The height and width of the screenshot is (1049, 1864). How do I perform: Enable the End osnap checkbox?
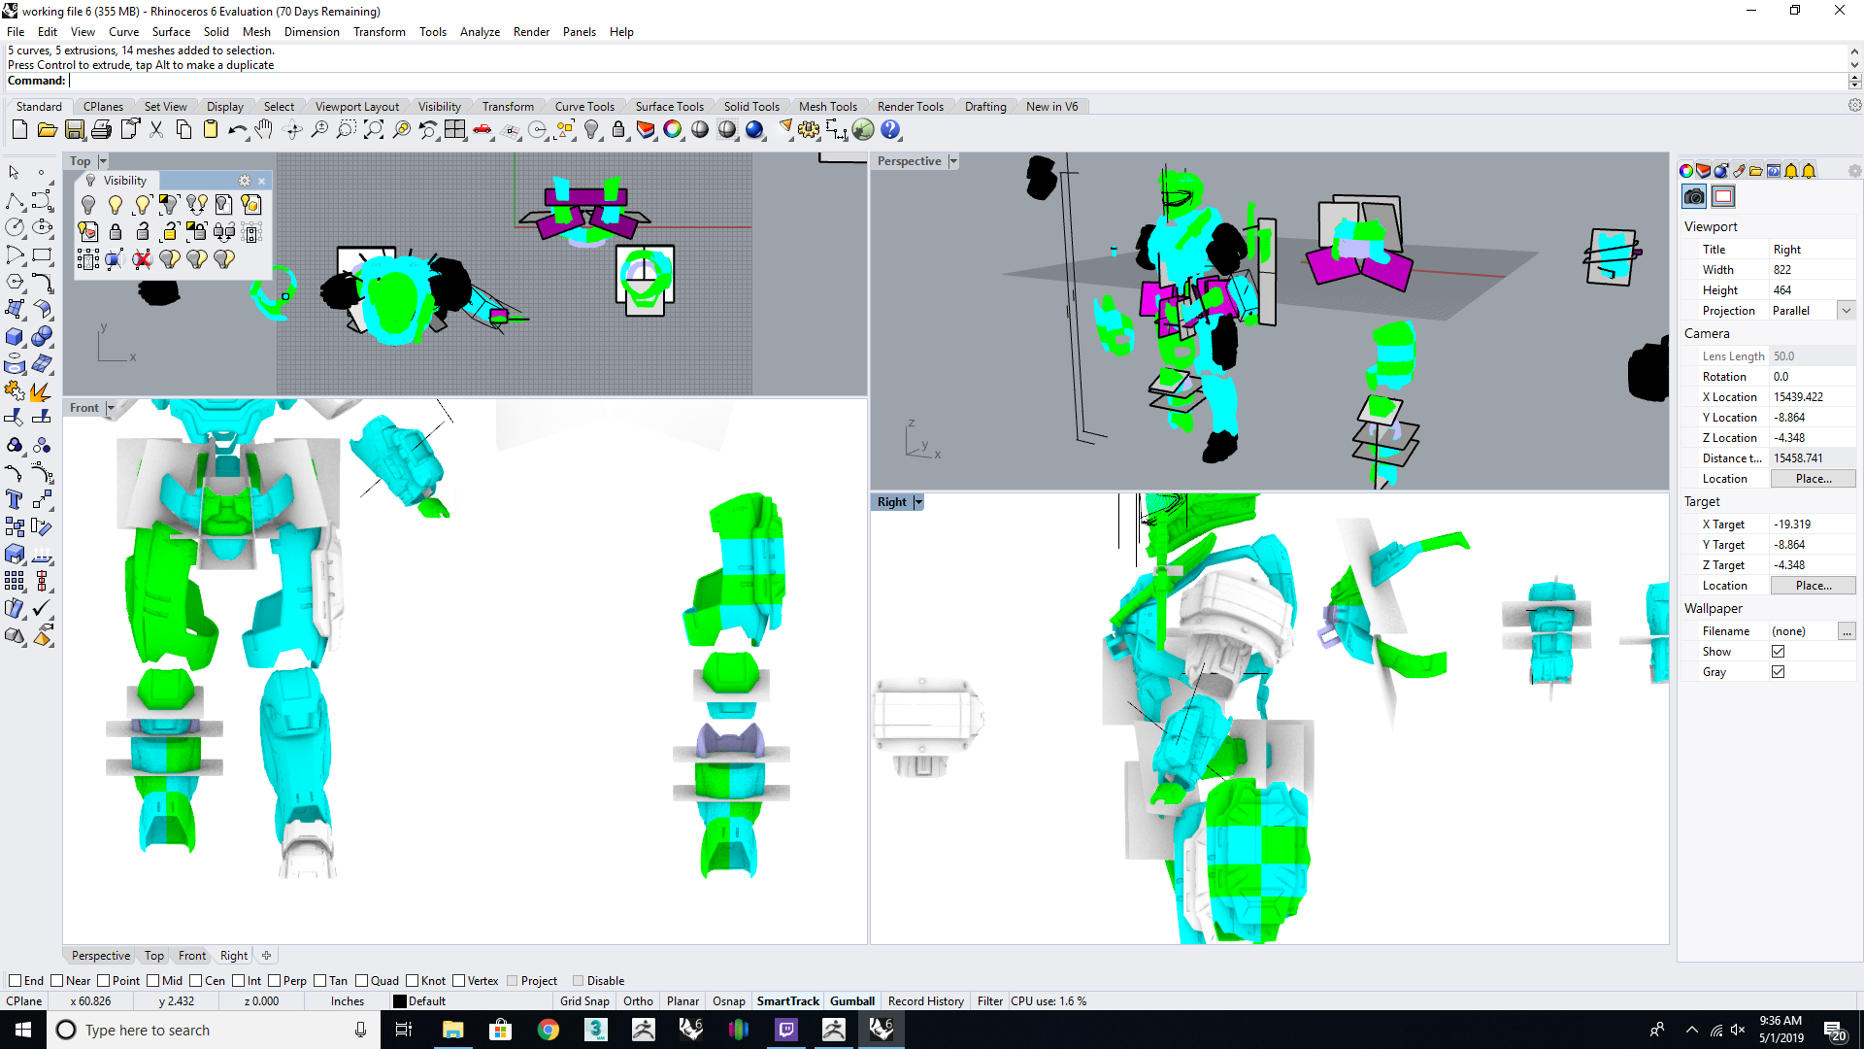tap(15, 981)
